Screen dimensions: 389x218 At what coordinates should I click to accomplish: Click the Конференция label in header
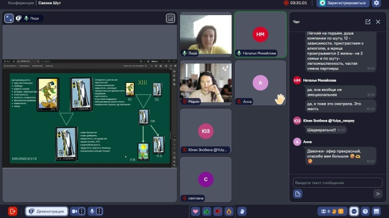click(x=21, y=3)
